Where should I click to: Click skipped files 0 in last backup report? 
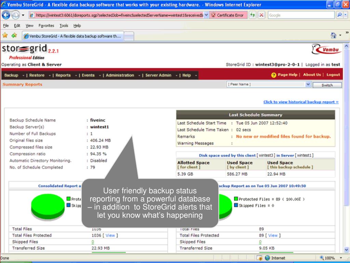(x=260, y=242)
